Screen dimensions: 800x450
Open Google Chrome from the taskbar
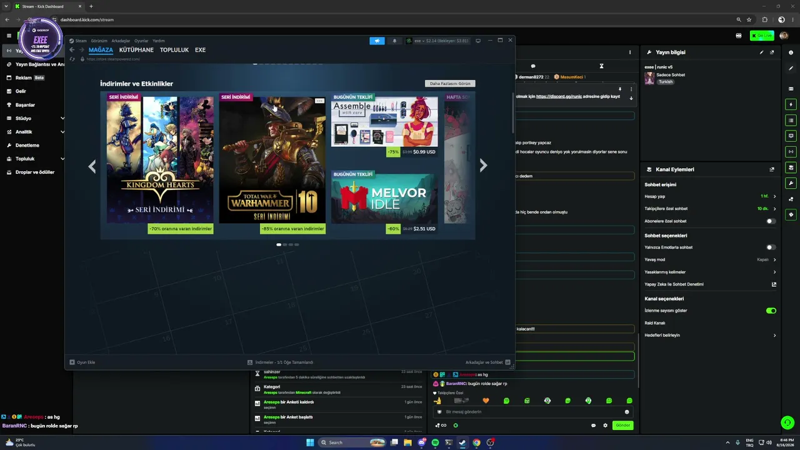(x=476, y=442)
